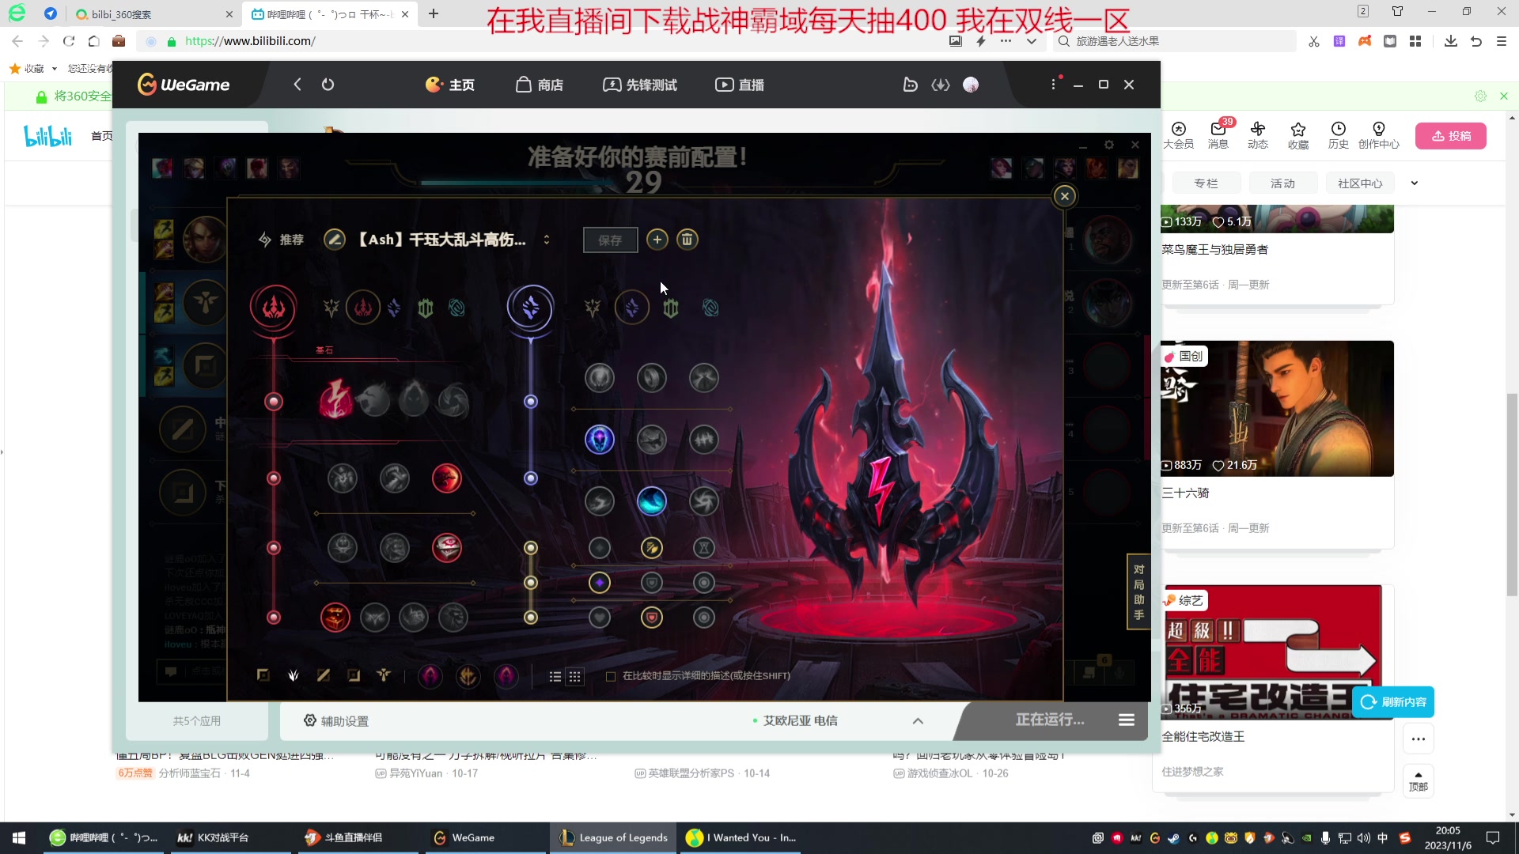This screenshot has height=854, width=1519.
Task: Expand the bilibili category chevron beside 社区中心
Action: click(x=1414, y=183)
